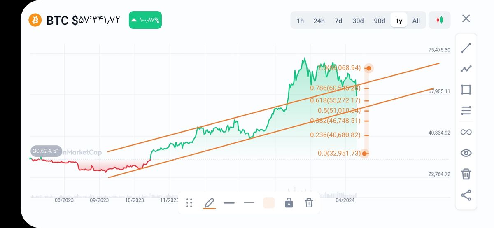Viewport: 494px width, 228px height.
Task: Switch to candlestick chart view
Action: coord(440,20)
